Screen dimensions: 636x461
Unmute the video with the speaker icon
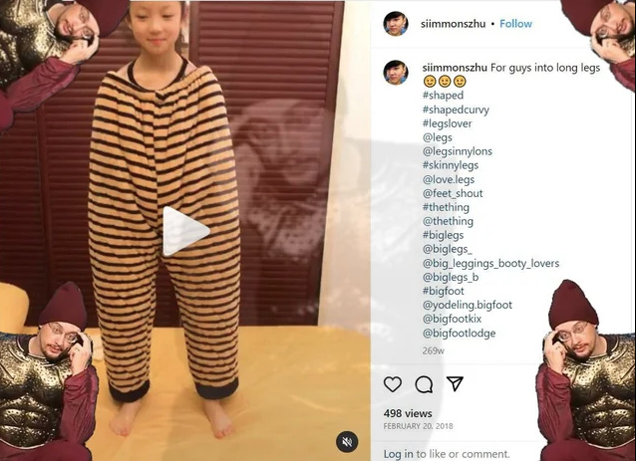(347, 441)
